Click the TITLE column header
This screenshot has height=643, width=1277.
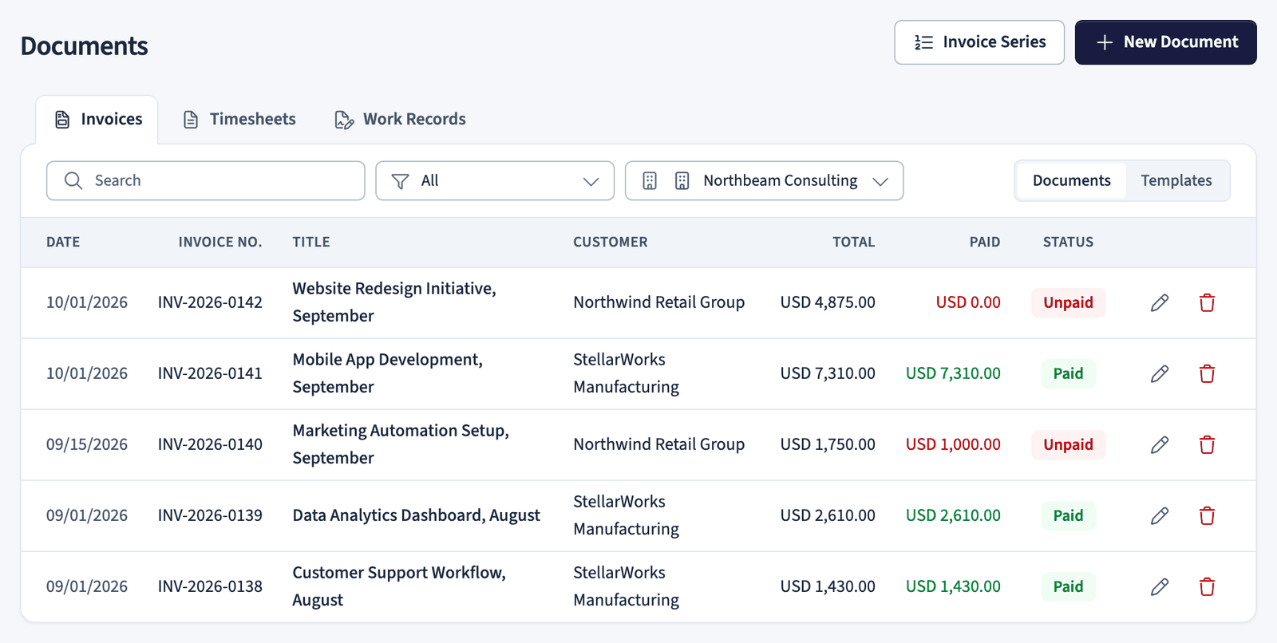pyautogui.click(x=311, y=243)
